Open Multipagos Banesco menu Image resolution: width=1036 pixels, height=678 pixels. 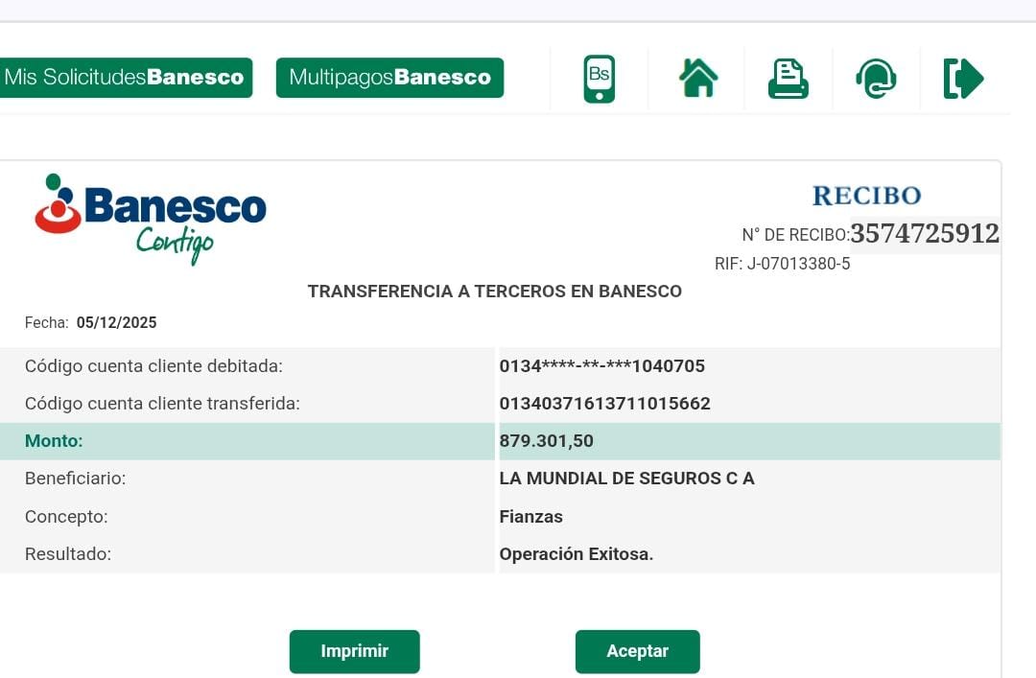(x=389, y=78)
